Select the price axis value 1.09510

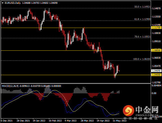point(156,41)
